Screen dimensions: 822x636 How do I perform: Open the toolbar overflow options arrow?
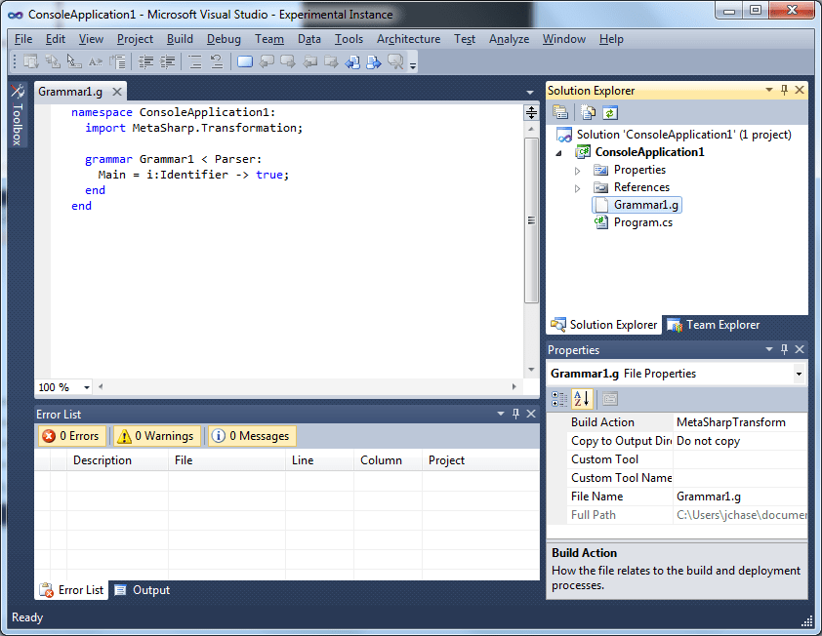(x=413, y=65)
